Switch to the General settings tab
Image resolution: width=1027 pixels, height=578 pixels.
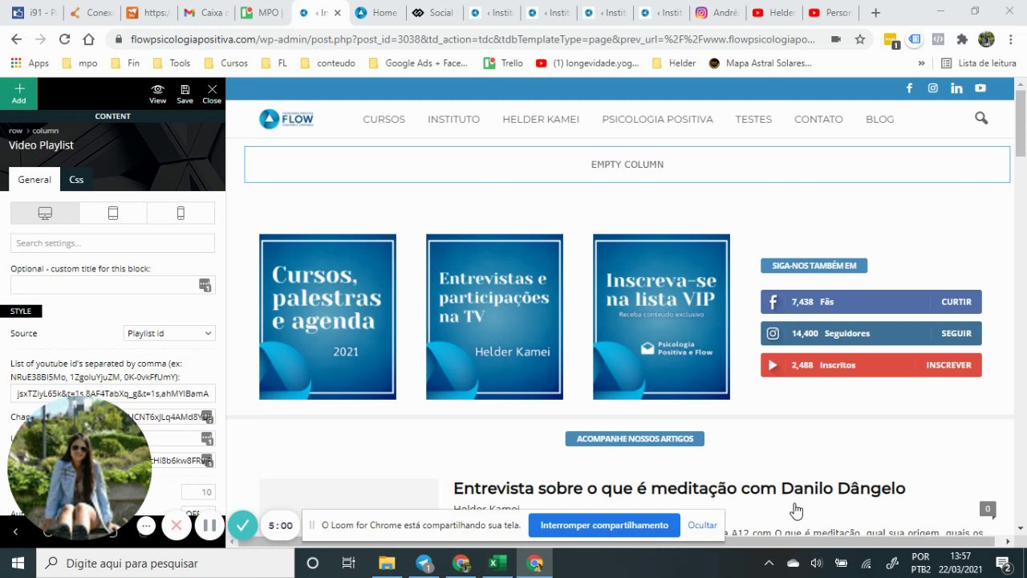pos(35,180)
